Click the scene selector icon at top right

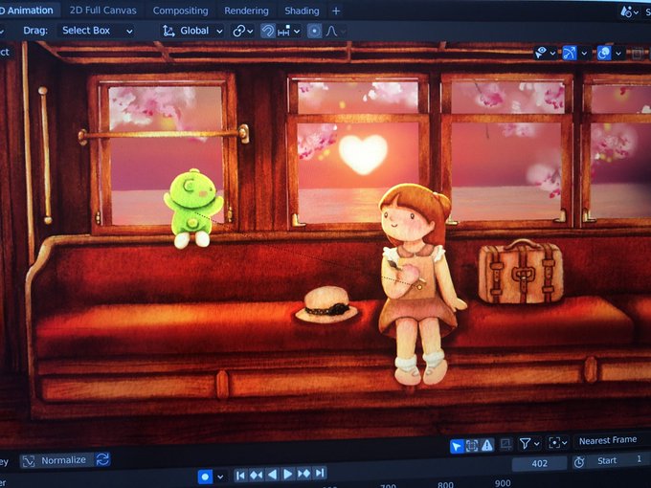625,11
